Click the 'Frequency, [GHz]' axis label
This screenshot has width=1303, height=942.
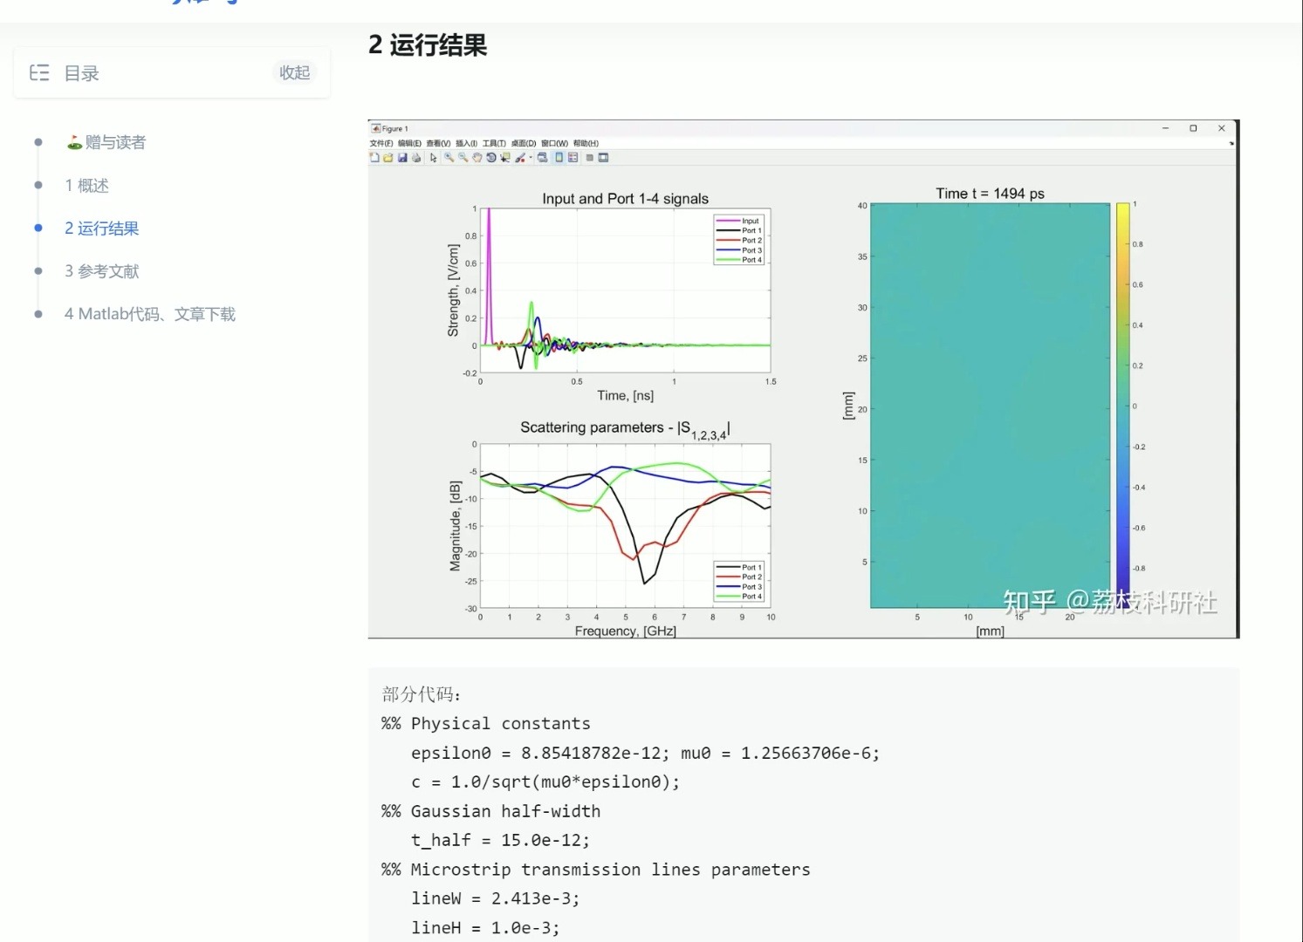[x=625, y=631]
